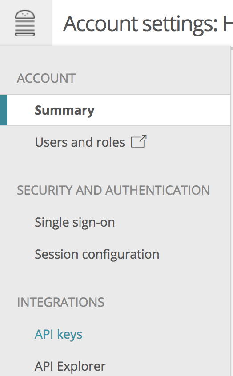Screen dimensions: 233x376
Task: Go to Single sign-on settings
Action: (75, 222)
